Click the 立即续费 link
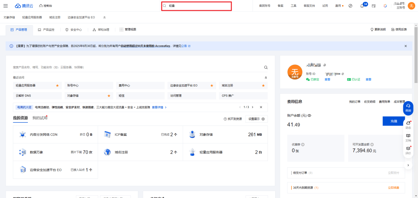The width and height of the screenshot is (418, 198). click(393, 188)
